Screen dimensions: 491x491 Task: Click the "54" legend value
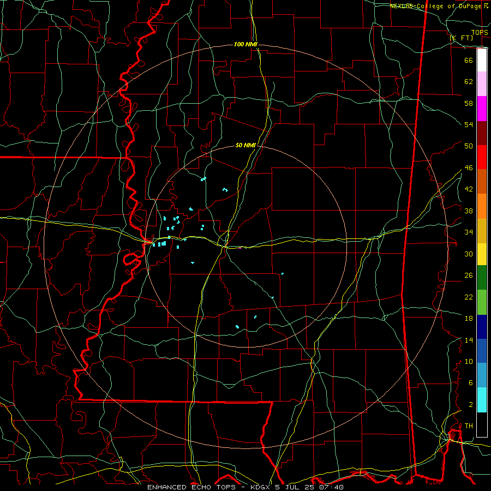tap(469, 124)
